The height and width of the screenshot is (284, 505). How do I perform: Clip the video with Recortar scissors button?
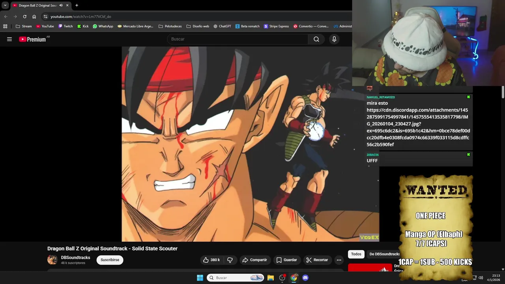pyautogui.click(x=317, y=260)
